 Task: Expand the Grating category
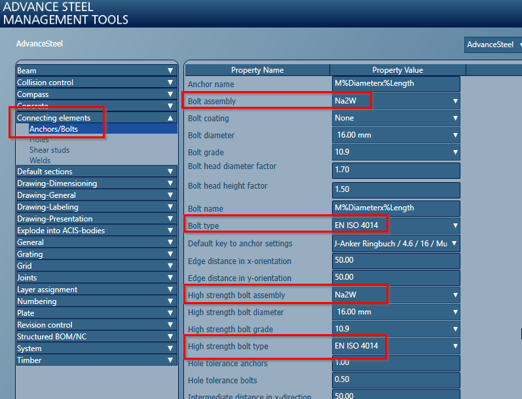point(97,254)
